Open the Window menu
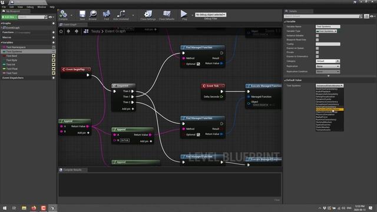This screenshot has width=377, height=212. (x=42, y=7)
